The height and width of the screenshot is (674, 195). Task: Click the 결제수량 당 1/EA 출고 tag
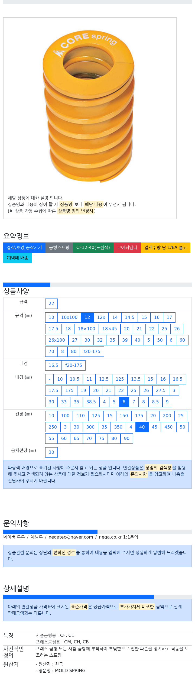165,247
